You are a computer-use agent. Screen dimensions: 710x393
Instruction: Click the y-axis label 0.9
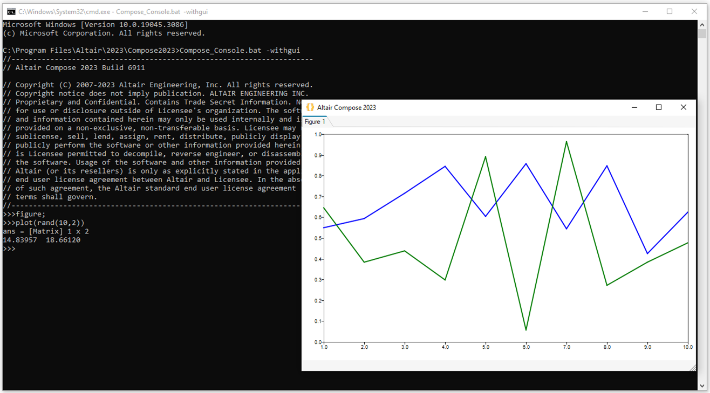point(318,155)
